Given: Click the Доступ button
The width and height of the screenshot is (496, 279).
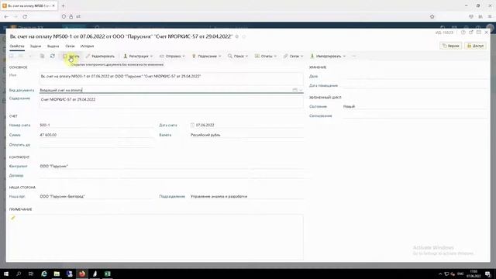Looking at the screenshot, I should coord(476,46).
